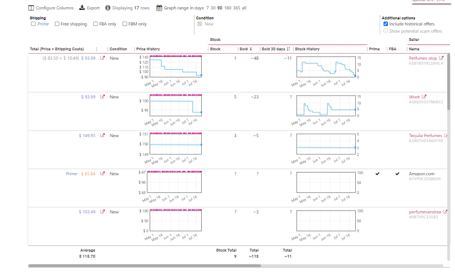Enable the Free shipping checkbox

(57, 24)
